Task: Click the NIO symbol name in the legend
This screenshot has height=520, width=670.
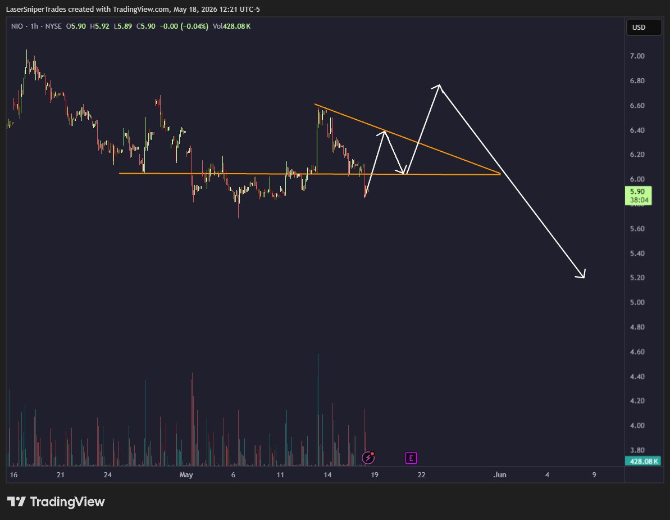Action: (x=17, y=26)
